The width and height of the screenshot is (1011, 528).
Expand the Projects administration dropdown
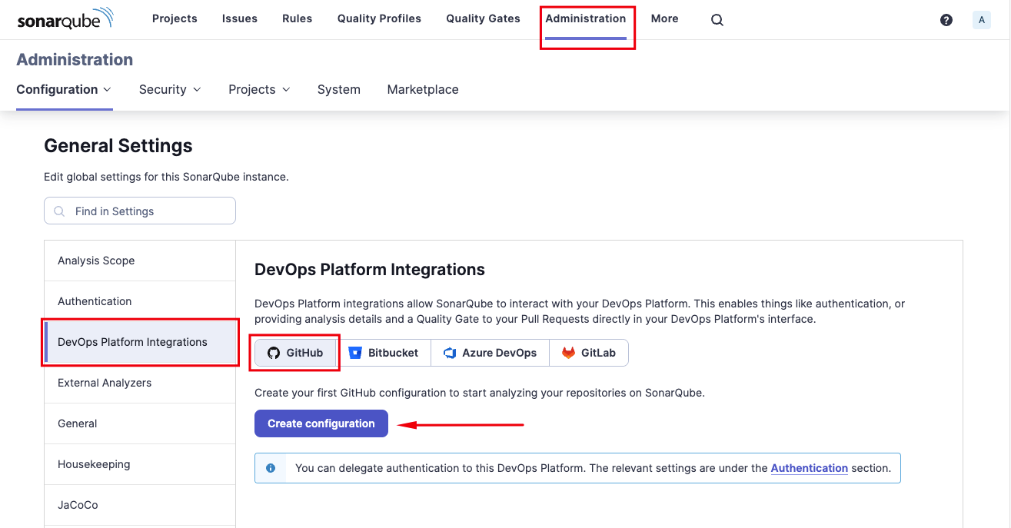pyautogui.click(x=260, y=89)
